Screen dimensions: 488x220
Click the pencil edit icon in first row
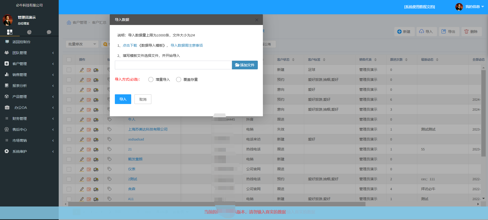(x=82, y=70)
